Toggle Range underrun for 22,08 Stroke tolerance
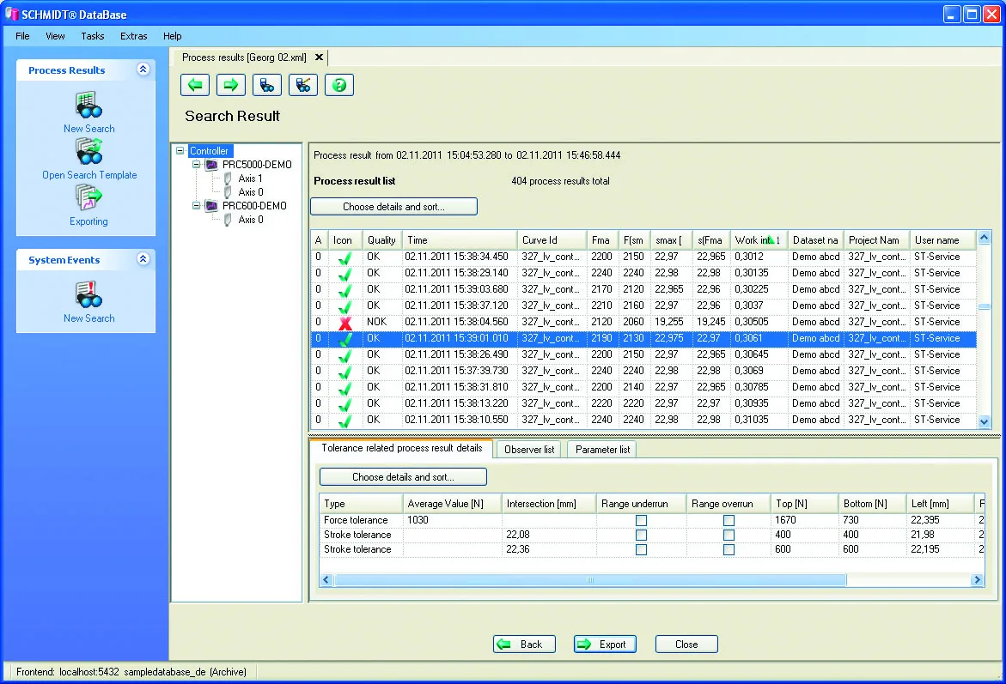 coord(641,535)
